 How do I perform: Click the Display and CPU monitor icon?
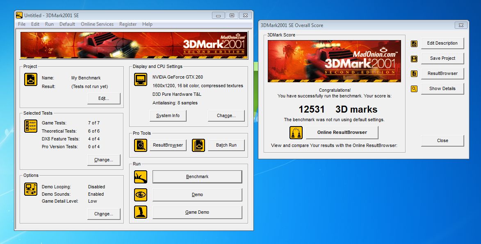tap(141, 79)
